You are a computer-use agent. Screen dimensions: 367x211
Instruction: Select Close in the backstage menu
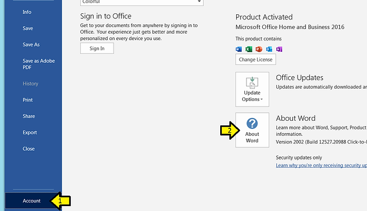(29, 149)
